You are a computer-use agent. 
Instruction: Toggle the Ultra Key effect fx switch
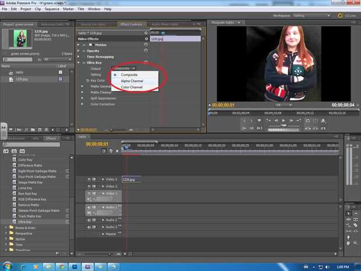84,63
